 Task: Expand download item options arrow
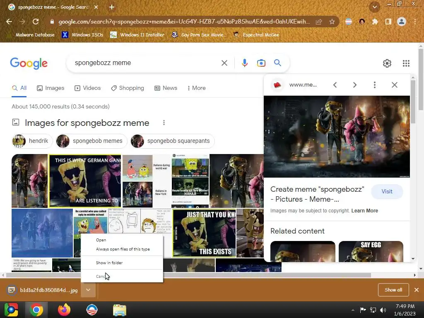click(88, 290)
